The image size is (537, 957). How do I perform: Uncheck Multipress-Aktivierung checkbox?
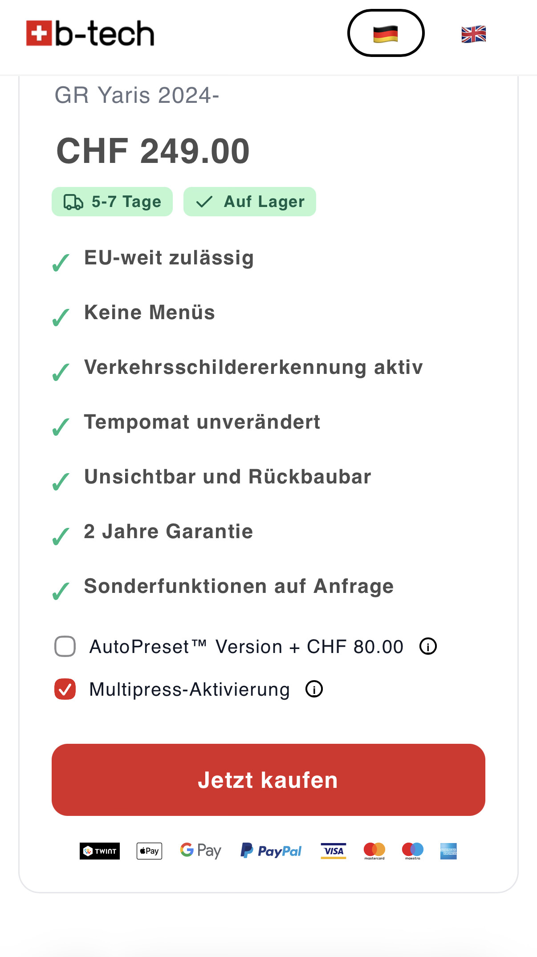click(65, 689)
